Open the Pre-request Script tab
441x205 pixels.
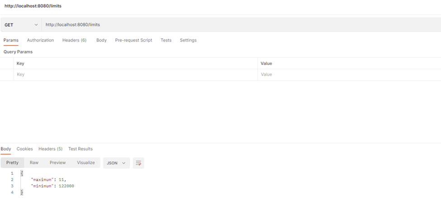tap(133, 40)
